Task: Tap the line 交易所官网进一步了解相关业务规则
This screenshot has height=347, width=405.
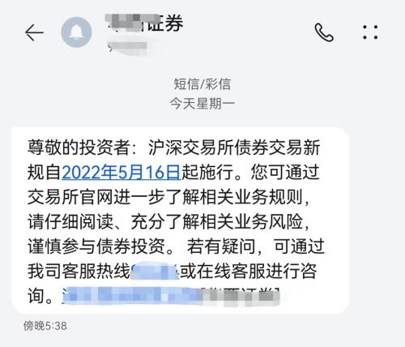Action: (165, 197)
